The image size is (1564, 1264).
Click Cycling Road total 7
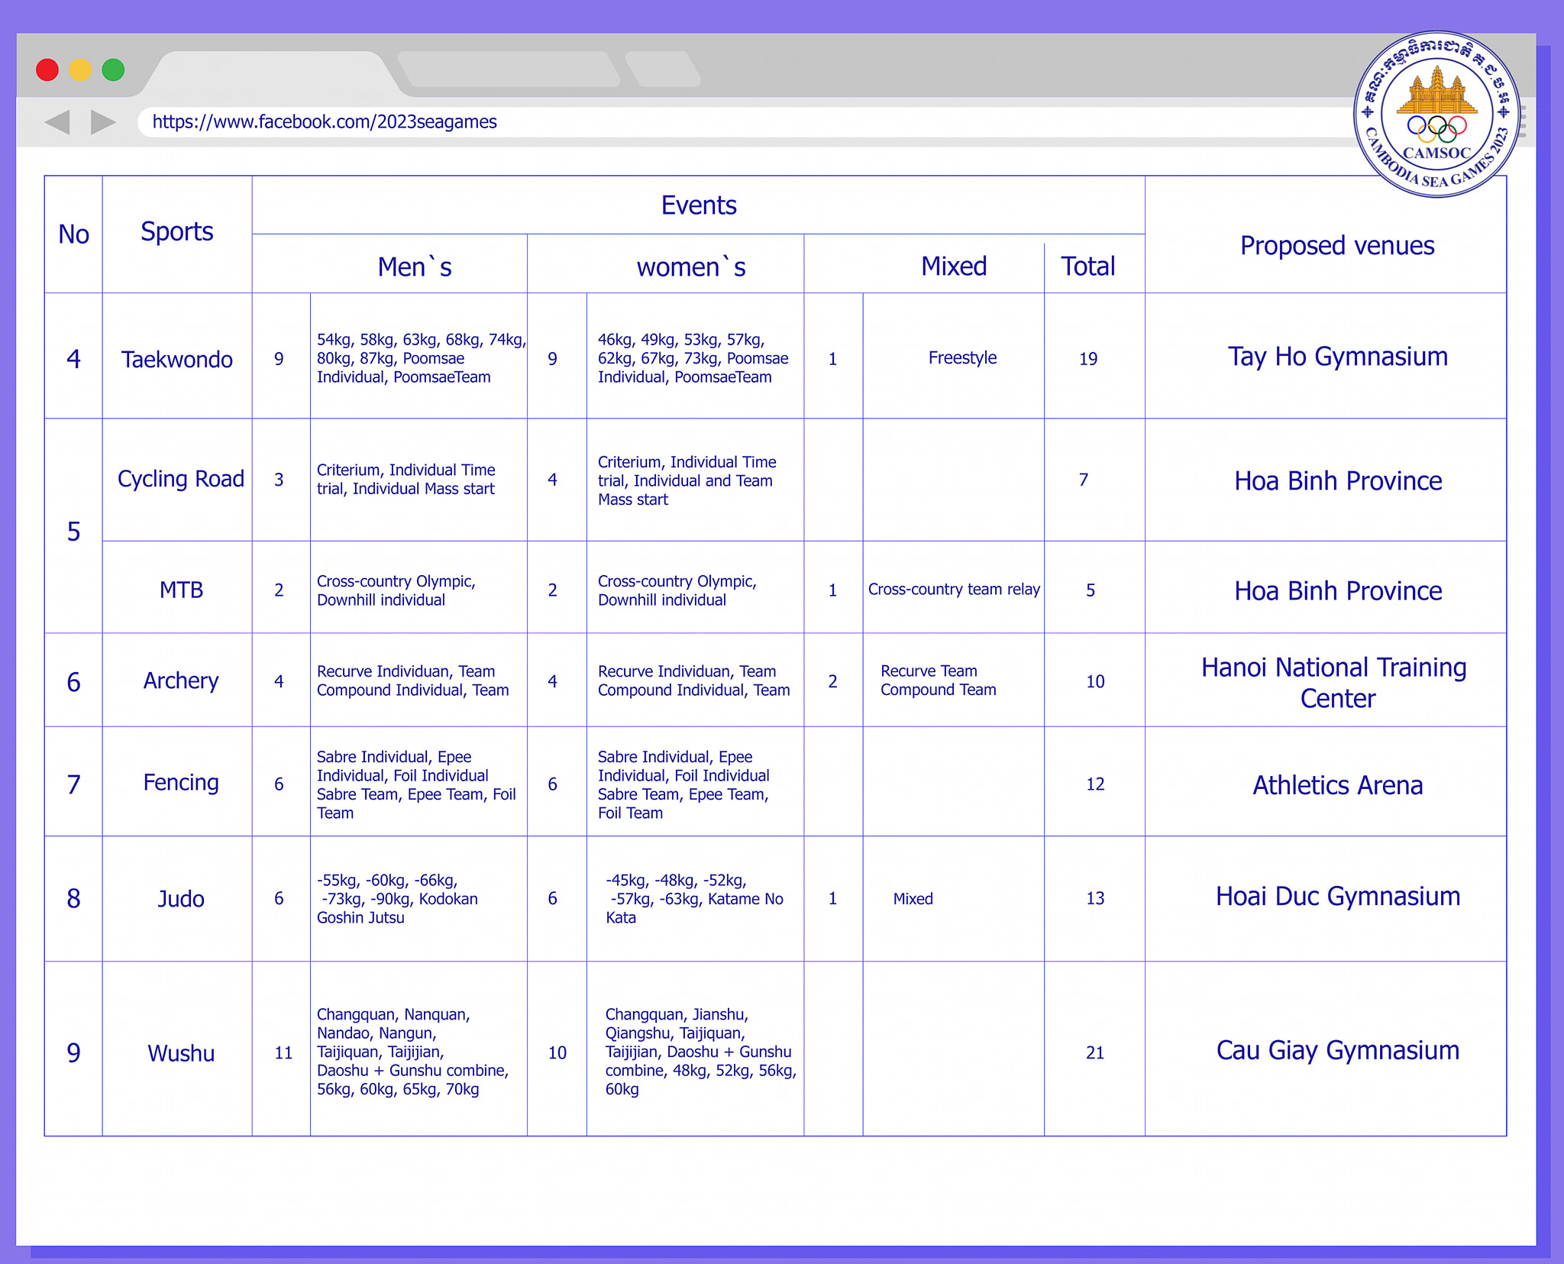1084,480
